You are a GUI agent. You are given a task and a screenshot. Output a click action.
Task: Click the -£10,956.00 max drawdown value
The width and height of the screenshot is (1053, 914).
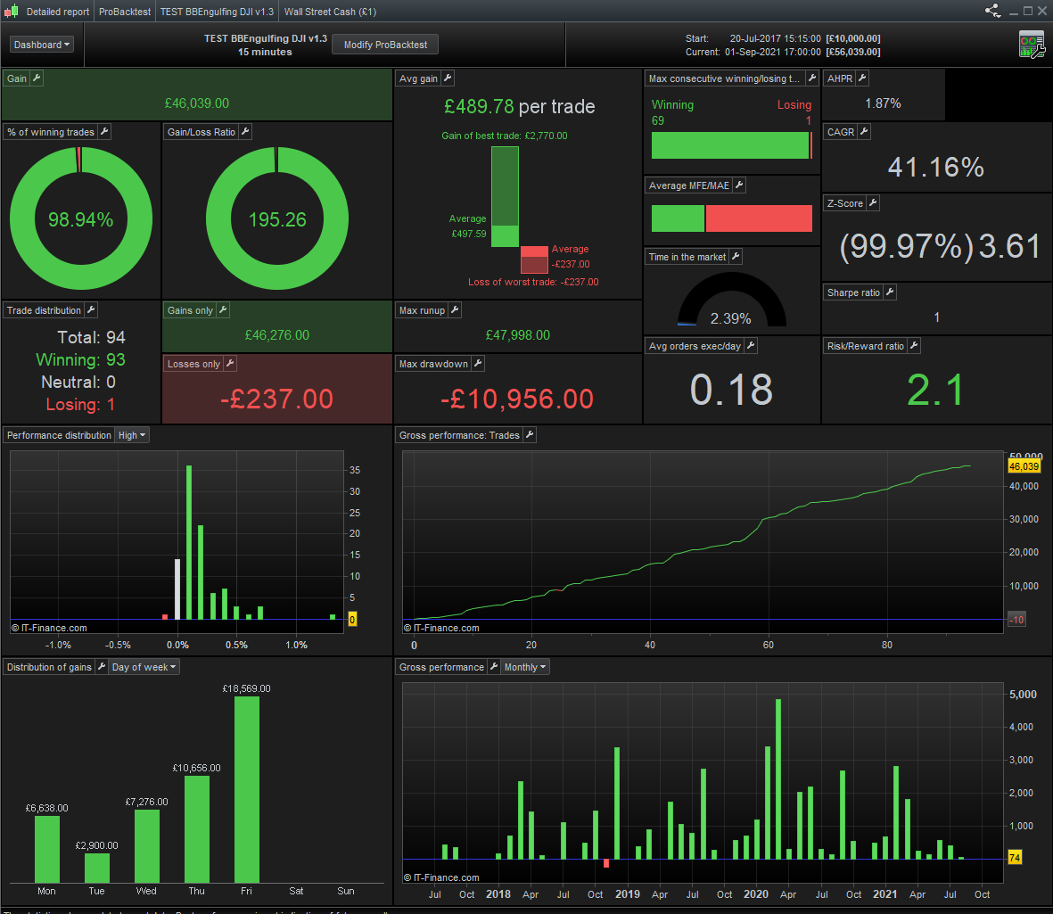coord(517,399)
